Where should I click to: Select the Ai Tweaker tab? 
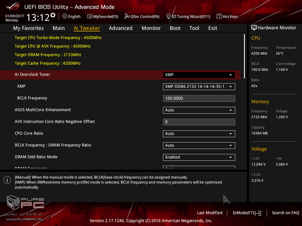[87, 28]
